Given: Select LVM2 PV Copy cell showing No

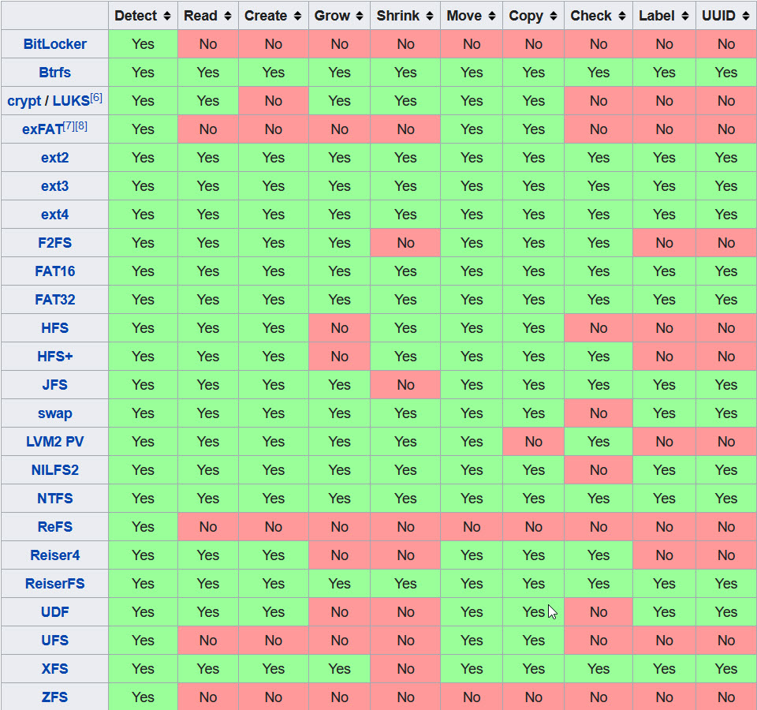Looking at the screenshot, I should tap(534, 442).
